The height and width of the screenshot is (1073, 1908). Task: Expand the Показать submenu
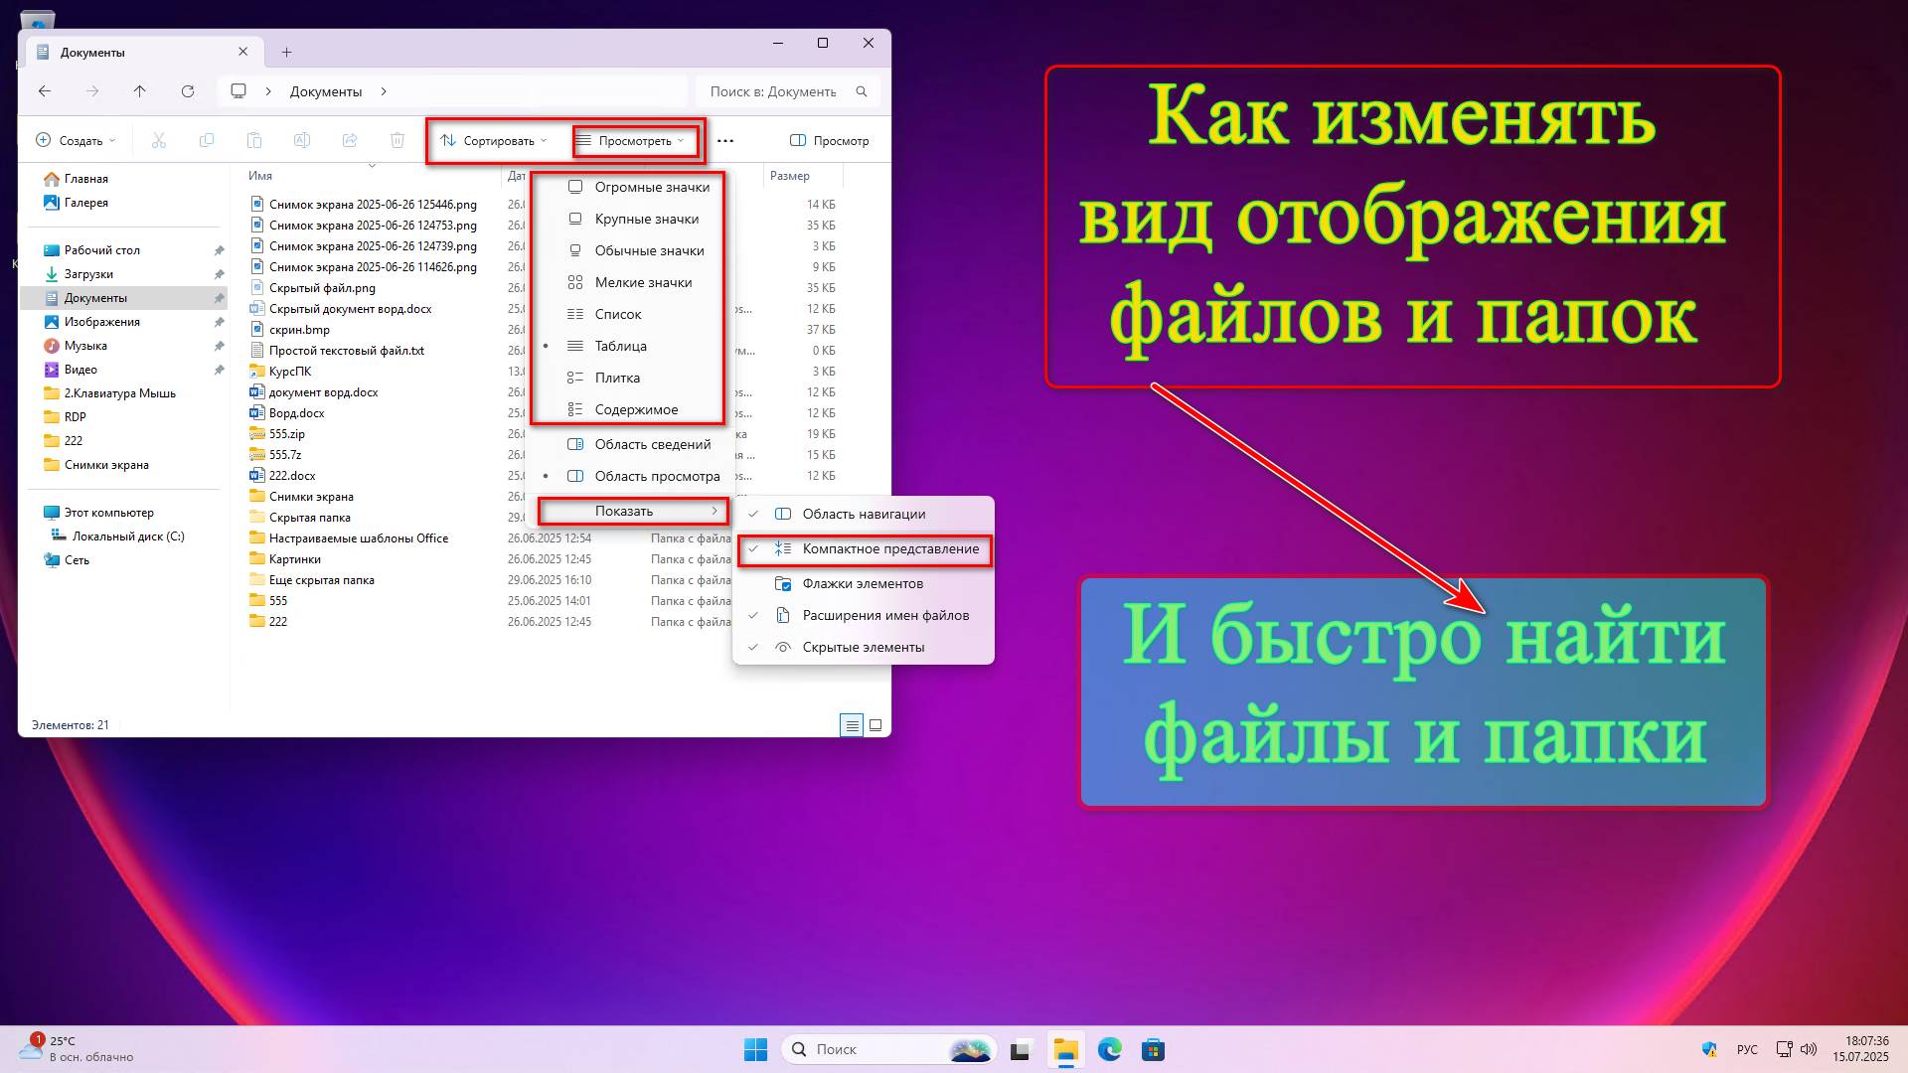(633, 511)
